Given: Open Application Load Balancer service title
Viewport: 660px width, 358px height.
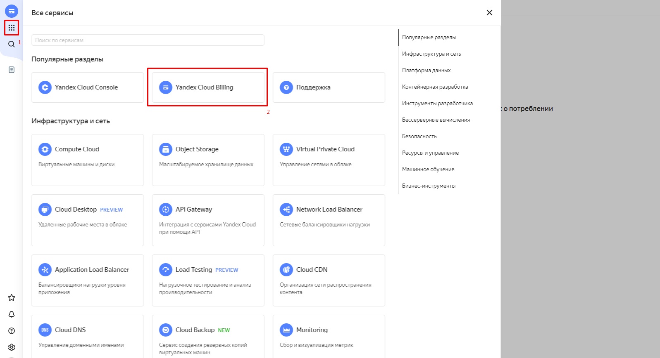Looking at the screenshot, I should [x=92, y=270].
